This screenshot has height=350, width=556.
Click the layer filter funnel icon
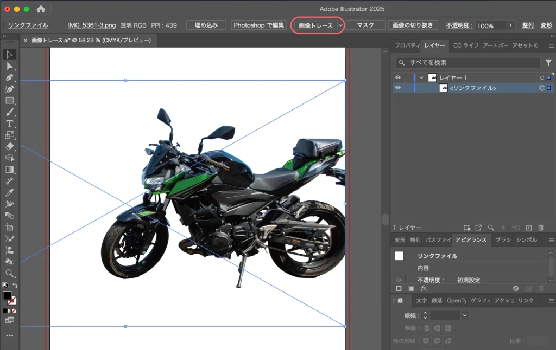click(548, 63)
